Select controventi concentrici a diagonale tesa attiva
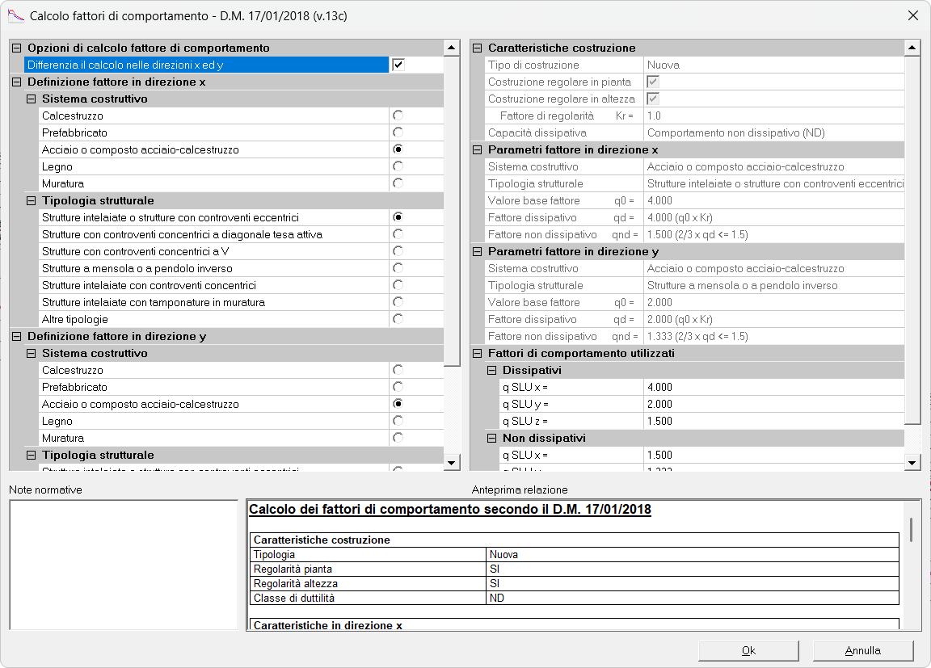The image size is (931, 668). pyautogui.click(x=398, y=234)
